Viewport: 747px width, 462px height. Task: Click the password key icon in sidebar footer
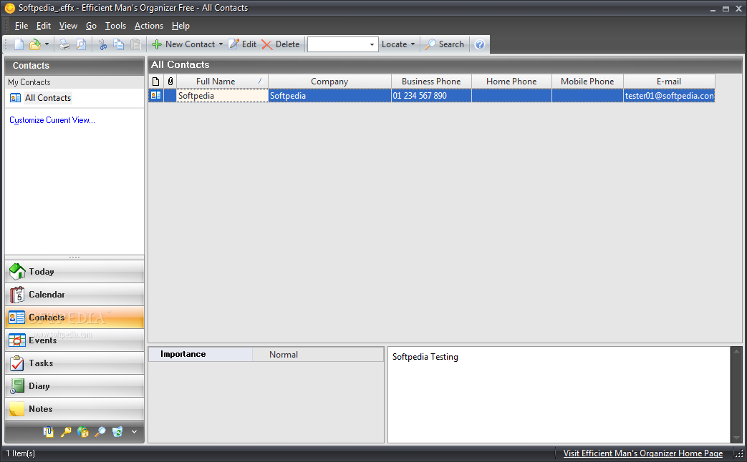[66, 431]
